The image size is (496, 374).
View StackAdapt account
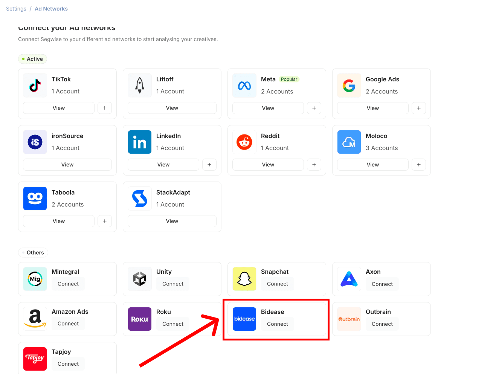point(172,221)
